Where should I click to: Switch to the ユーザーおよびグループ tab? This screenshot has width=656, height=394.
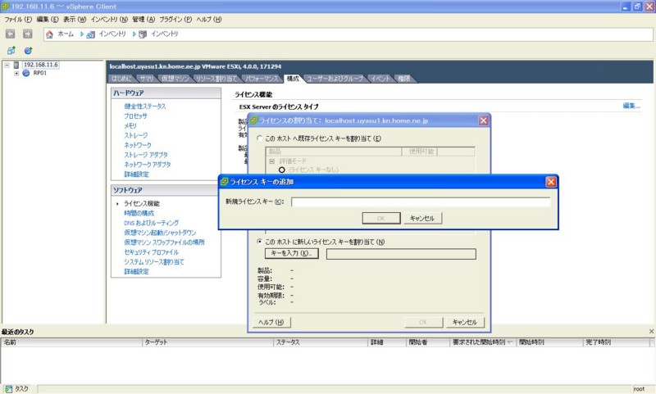click(335, 79)
